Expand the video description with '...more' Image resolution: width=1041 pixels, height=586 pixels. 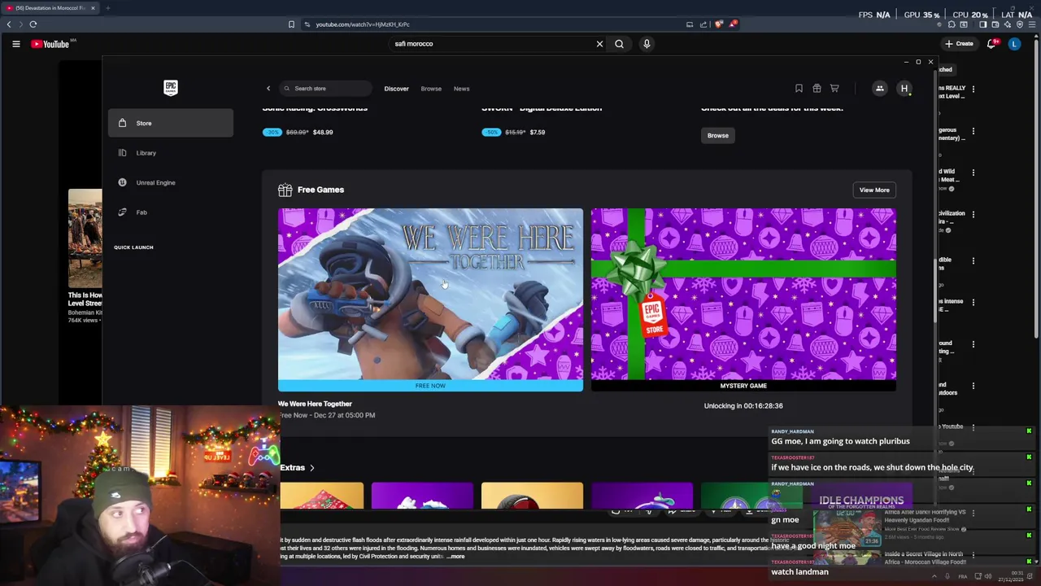point(456,557)
